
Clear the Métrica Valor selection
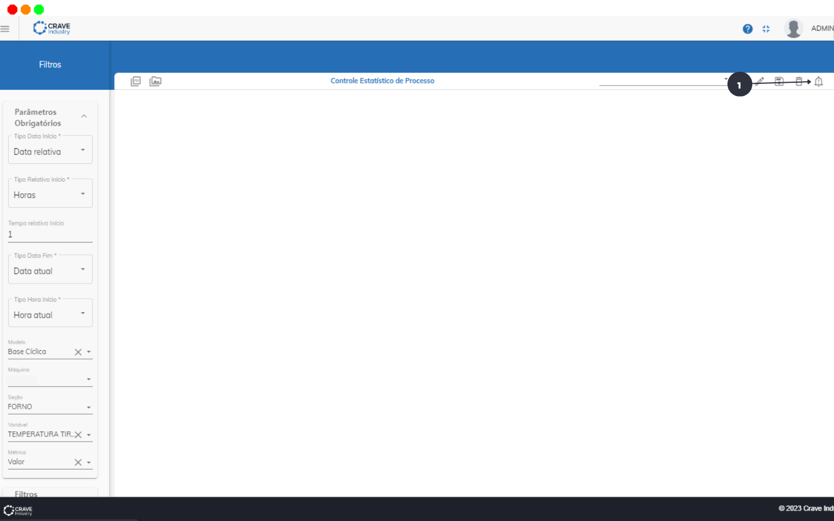point(78,463)
